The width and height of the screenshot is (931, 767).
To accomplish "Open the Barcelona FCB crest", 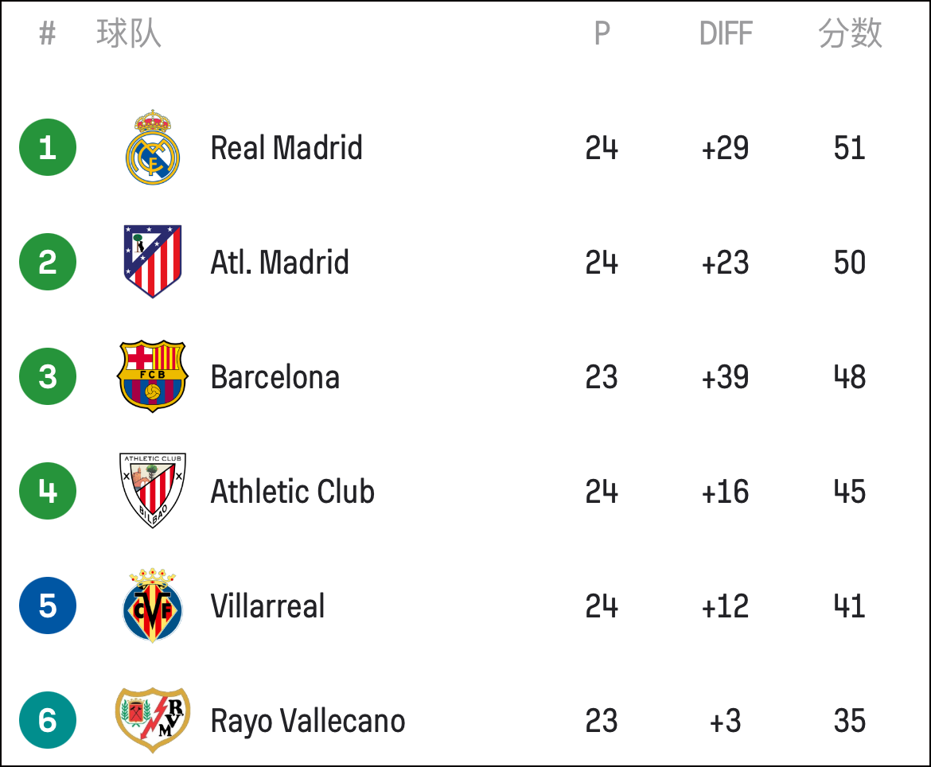I will tap(153, 376).
